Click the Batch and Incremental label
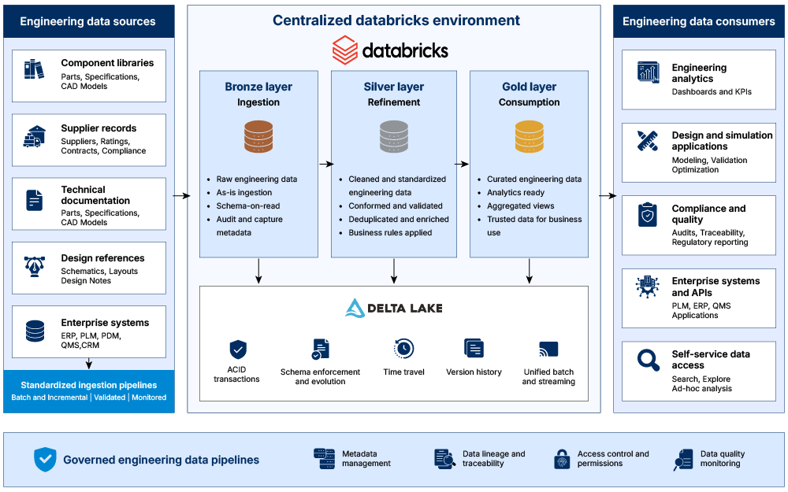Image resolution: width=788 pixels, height=492 pixels. (49, 397)
